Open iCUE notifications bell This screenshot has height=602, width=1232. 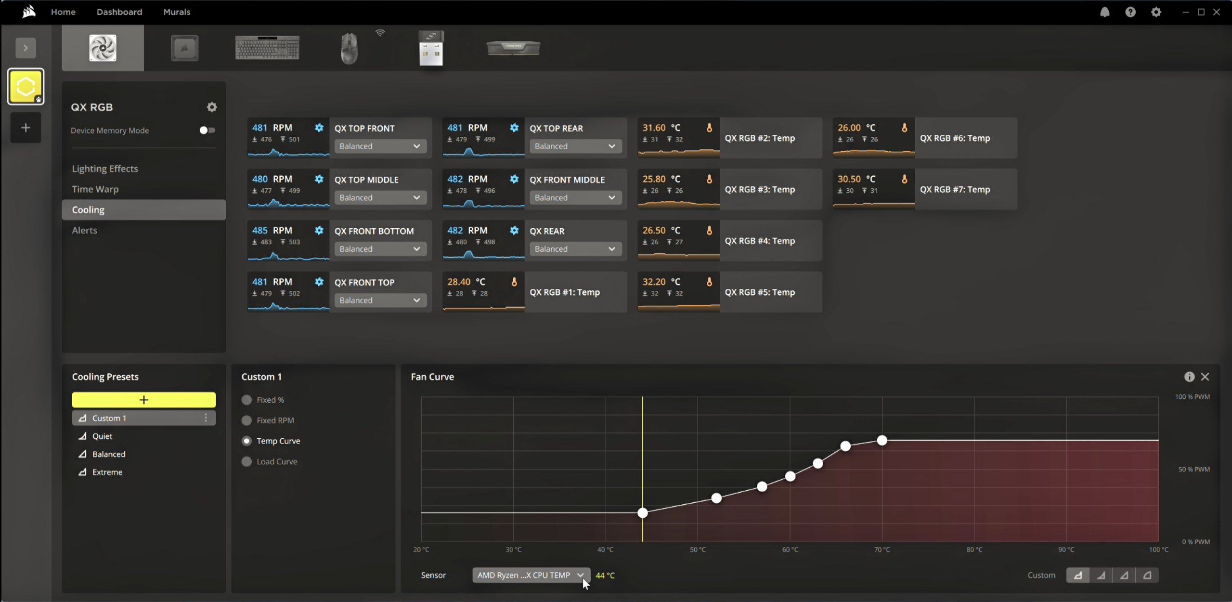click(x=1104, y=12)
